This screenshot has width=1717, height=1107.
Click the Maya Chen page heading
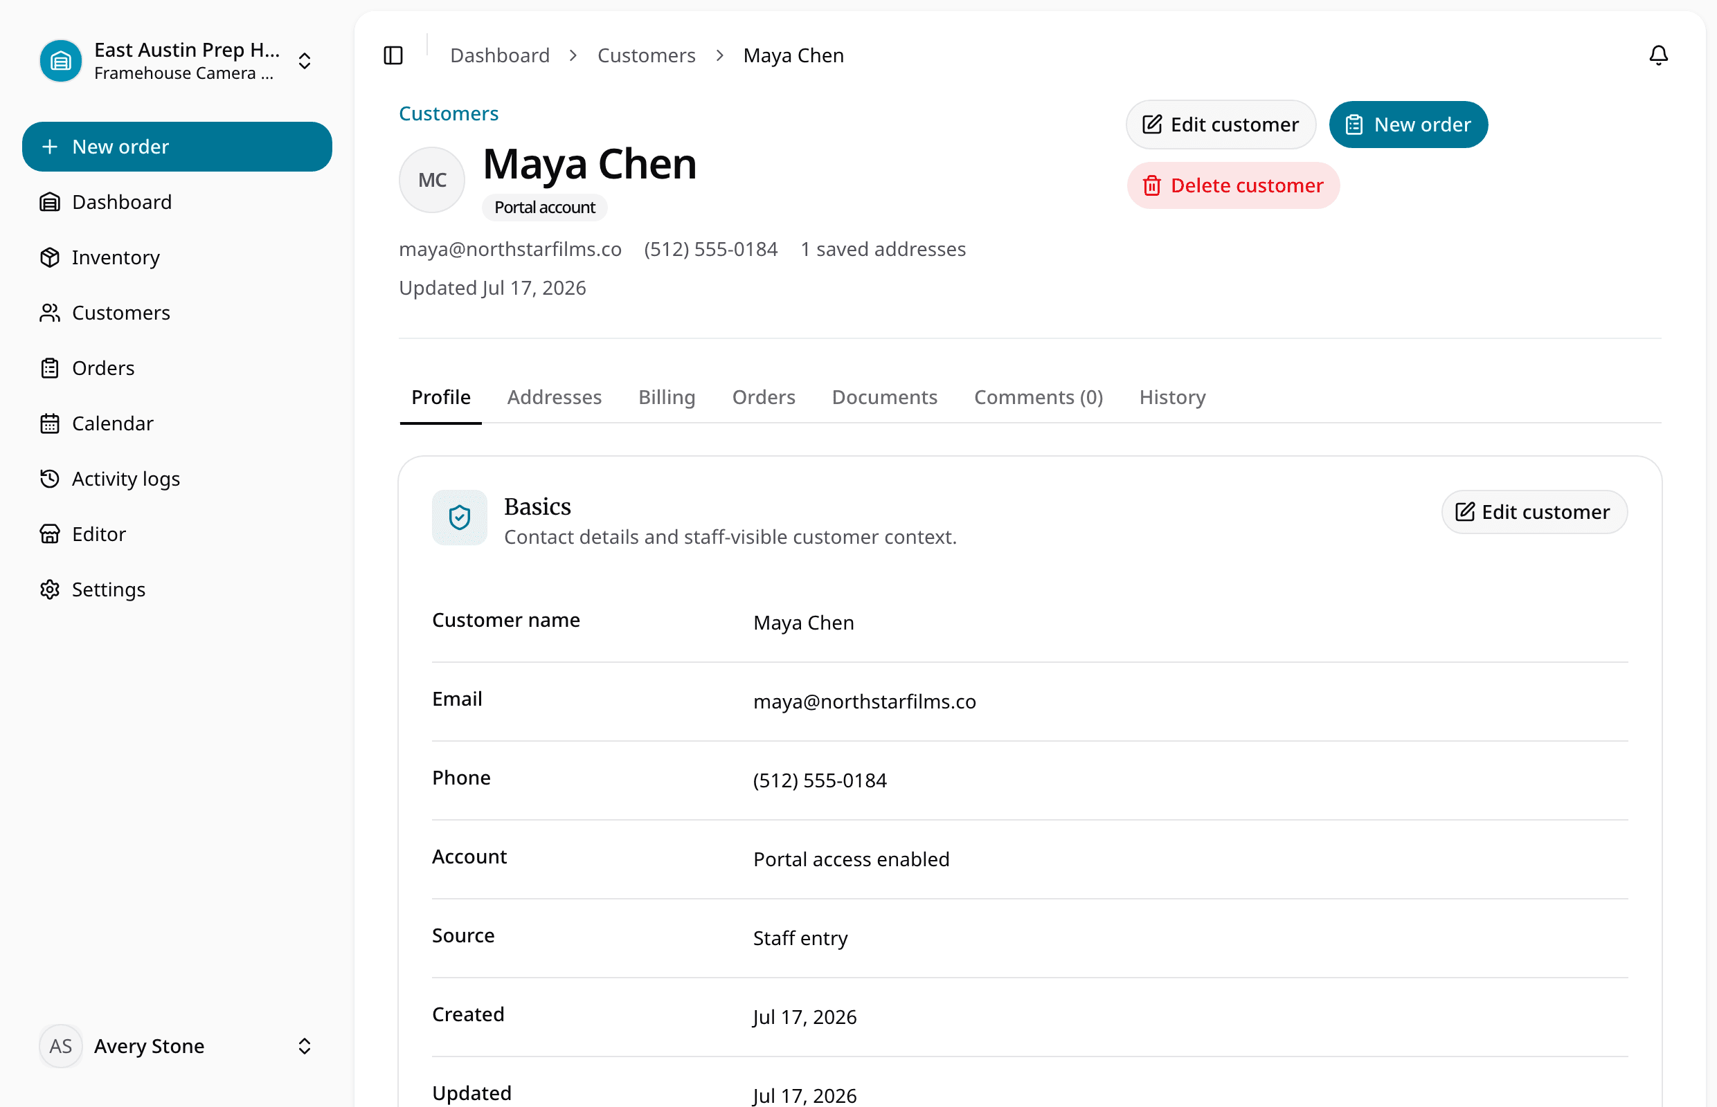tap(589, 164)
